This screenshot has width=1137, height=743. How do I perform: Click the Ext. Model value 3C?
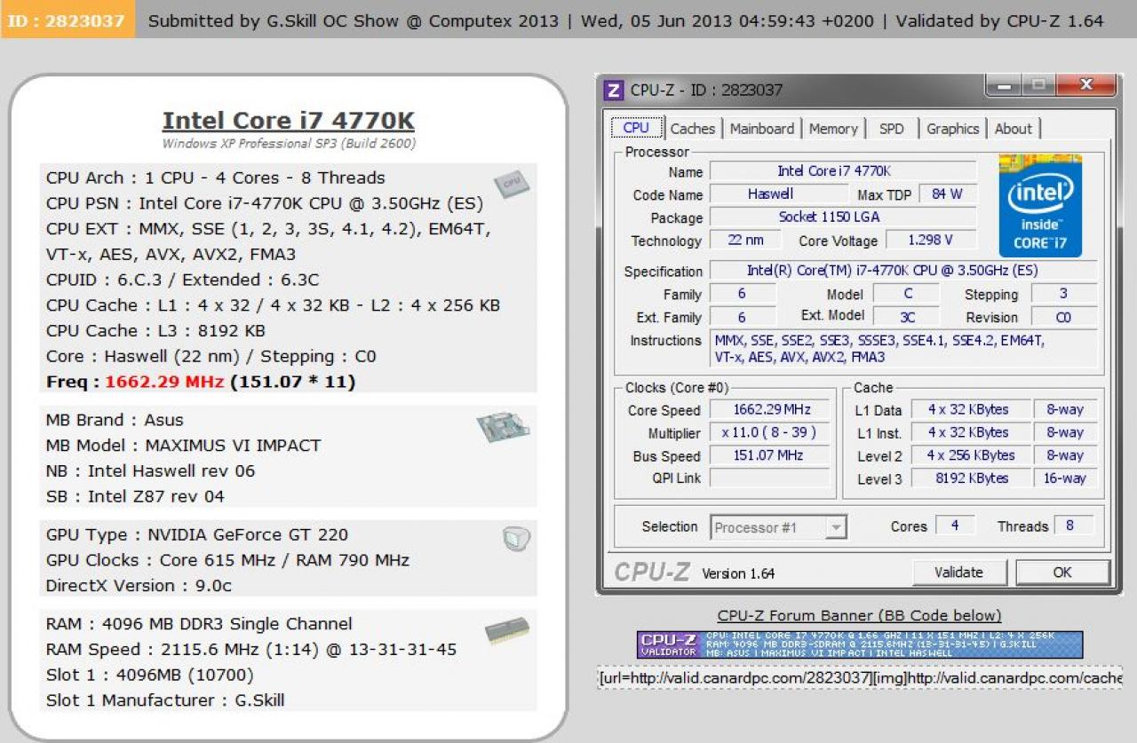tap(906, 317)
